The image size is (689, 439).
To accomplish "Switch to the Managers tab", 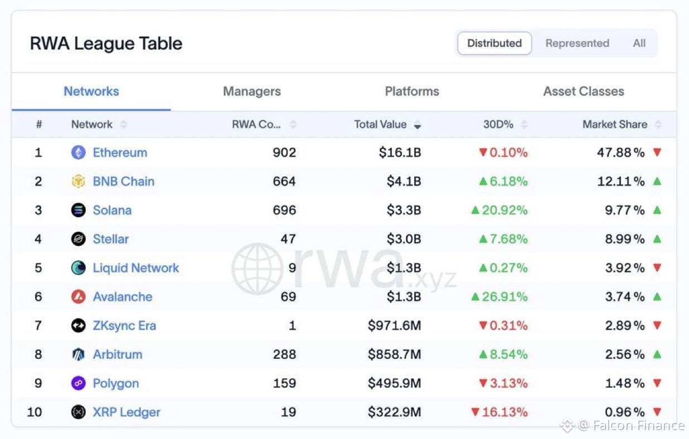I will click(252, 91).
